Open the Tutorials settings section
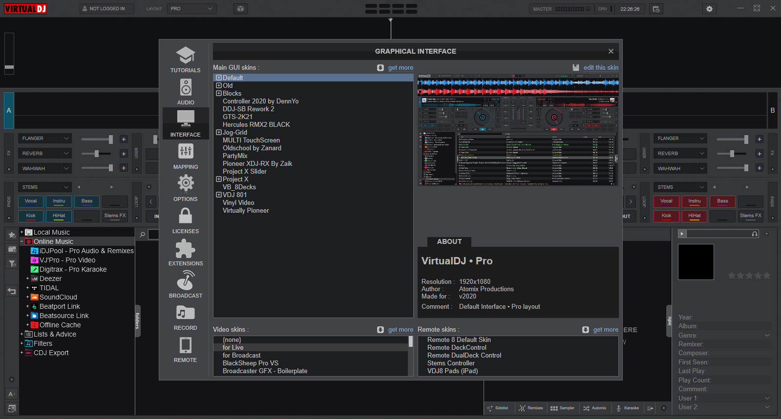 click(185, 59)
